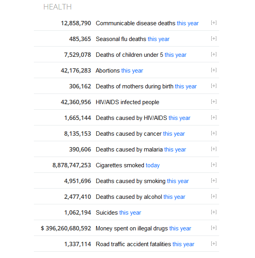Expand Deaths caused by malaria details
Viewport: 255px width, 258px height.
point(214,149)
